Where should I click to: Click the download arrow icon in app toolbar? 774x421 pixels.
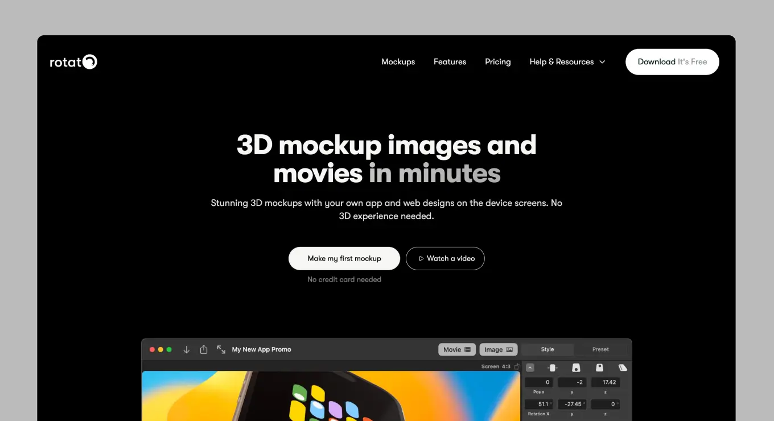(x=187, y=350)
